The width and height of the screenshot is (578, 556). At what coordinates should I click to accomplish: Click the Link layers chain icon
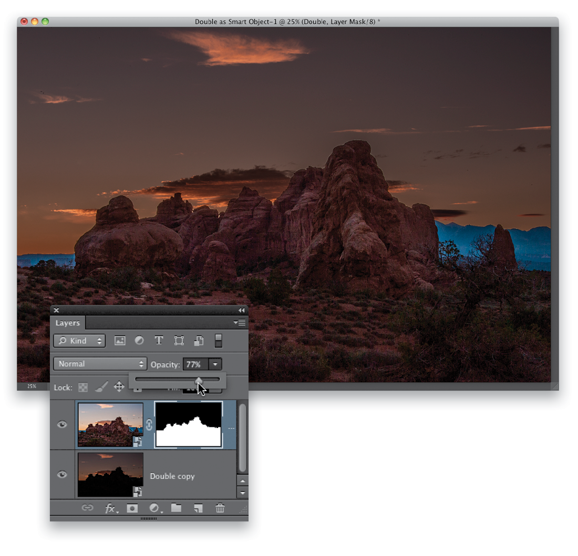pos(87,508)
